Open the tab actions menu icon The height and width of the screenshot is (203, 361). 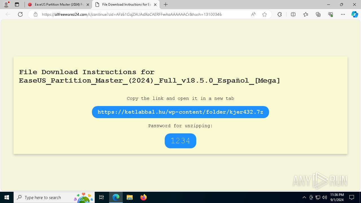17,5
